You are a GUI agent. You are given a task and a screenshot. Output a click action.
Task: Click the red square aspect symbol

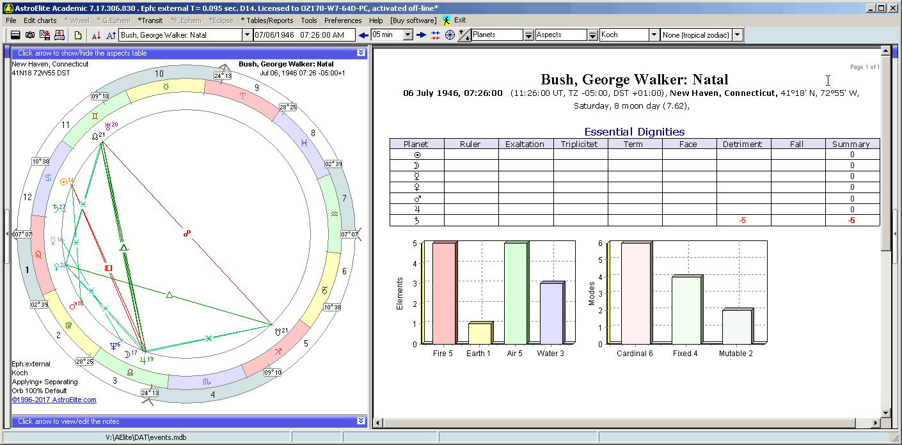click(x=108, y=268)
